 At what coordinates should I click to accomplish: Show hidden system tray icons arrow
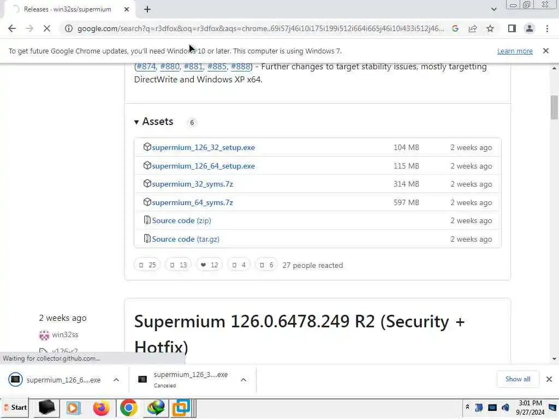467,407
